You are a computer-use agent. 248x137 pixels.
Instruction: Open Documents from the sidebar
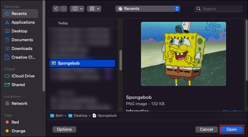(x=22, y=40)
